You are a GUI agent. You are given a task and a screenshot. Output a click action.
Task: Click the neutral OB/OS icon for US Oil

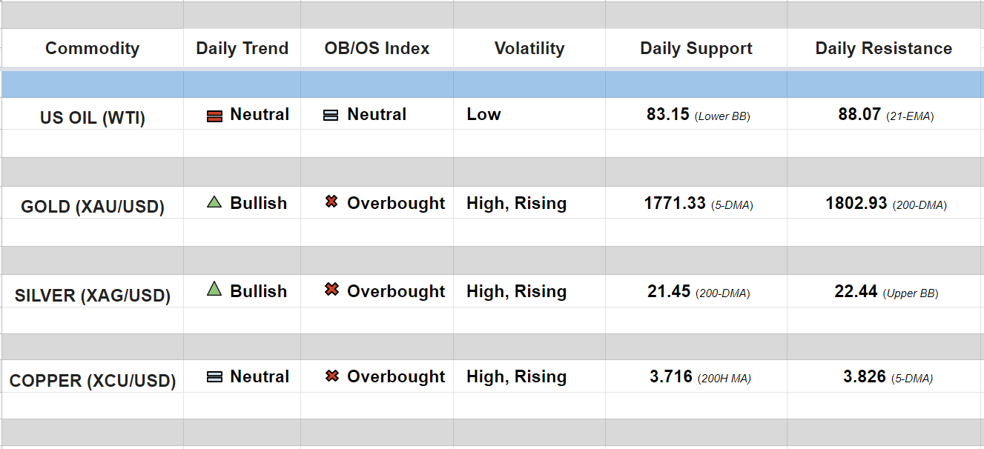(x=331, y=116)
